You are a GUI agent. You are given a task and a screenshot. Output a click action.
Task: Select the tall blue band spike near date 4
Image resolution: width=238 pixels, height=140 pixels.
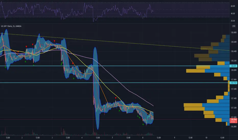tap(96, 88)
